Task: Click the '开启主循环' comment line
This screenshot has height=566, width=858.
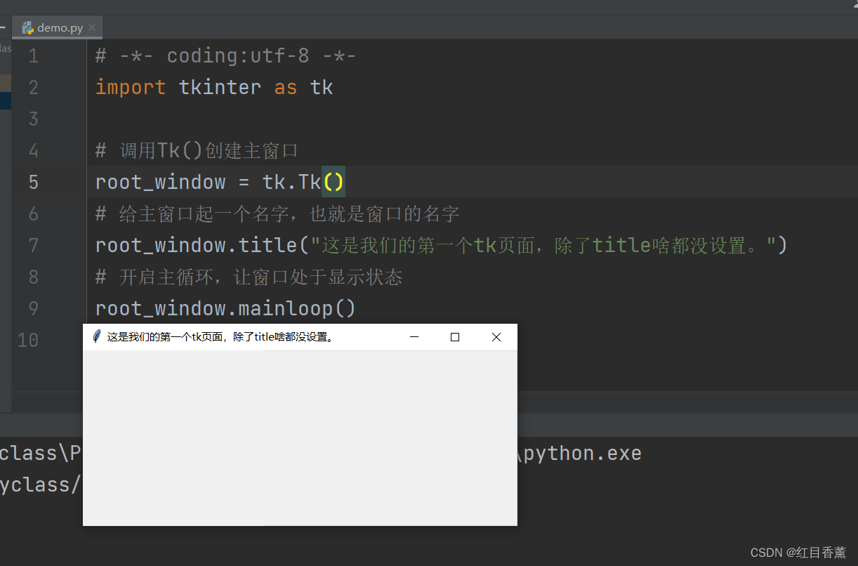Action: pos(249,277)
